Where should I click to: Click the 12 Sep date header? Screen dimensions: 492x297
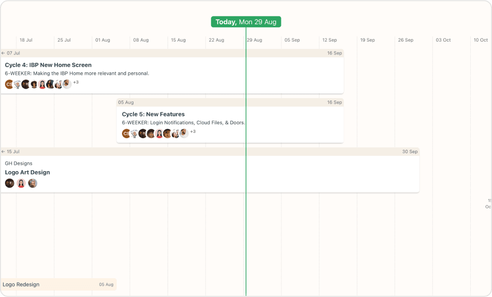(329, 40)
